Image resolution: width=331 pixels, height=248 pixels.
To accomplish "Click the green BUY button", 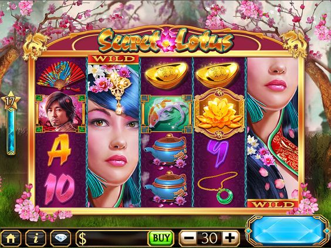I will (x=161, y=238).
